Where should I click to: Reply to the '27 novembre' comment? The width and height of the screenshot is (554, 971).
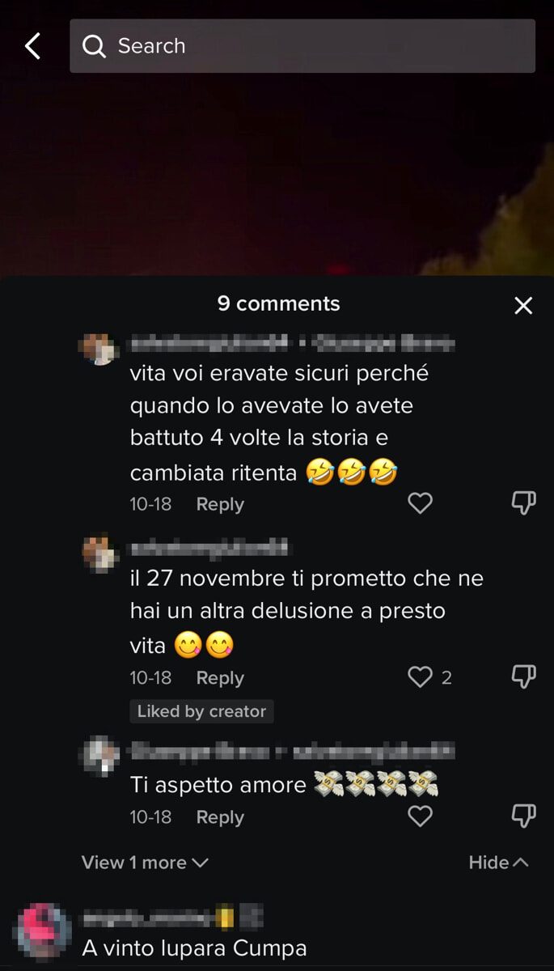220,678
